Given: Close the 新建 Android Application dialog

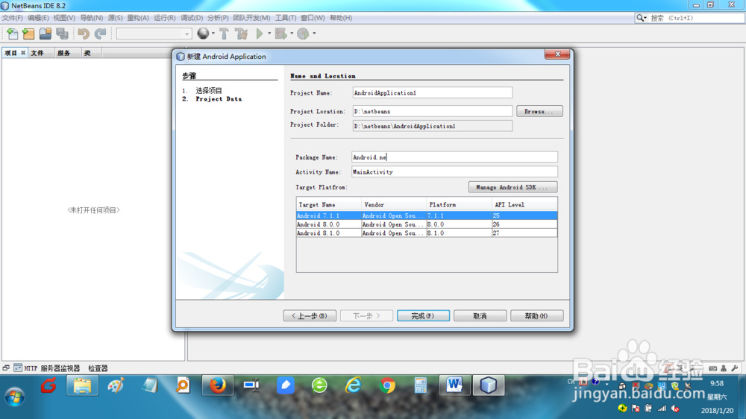Looking at the screenshot, I should 557,54.
